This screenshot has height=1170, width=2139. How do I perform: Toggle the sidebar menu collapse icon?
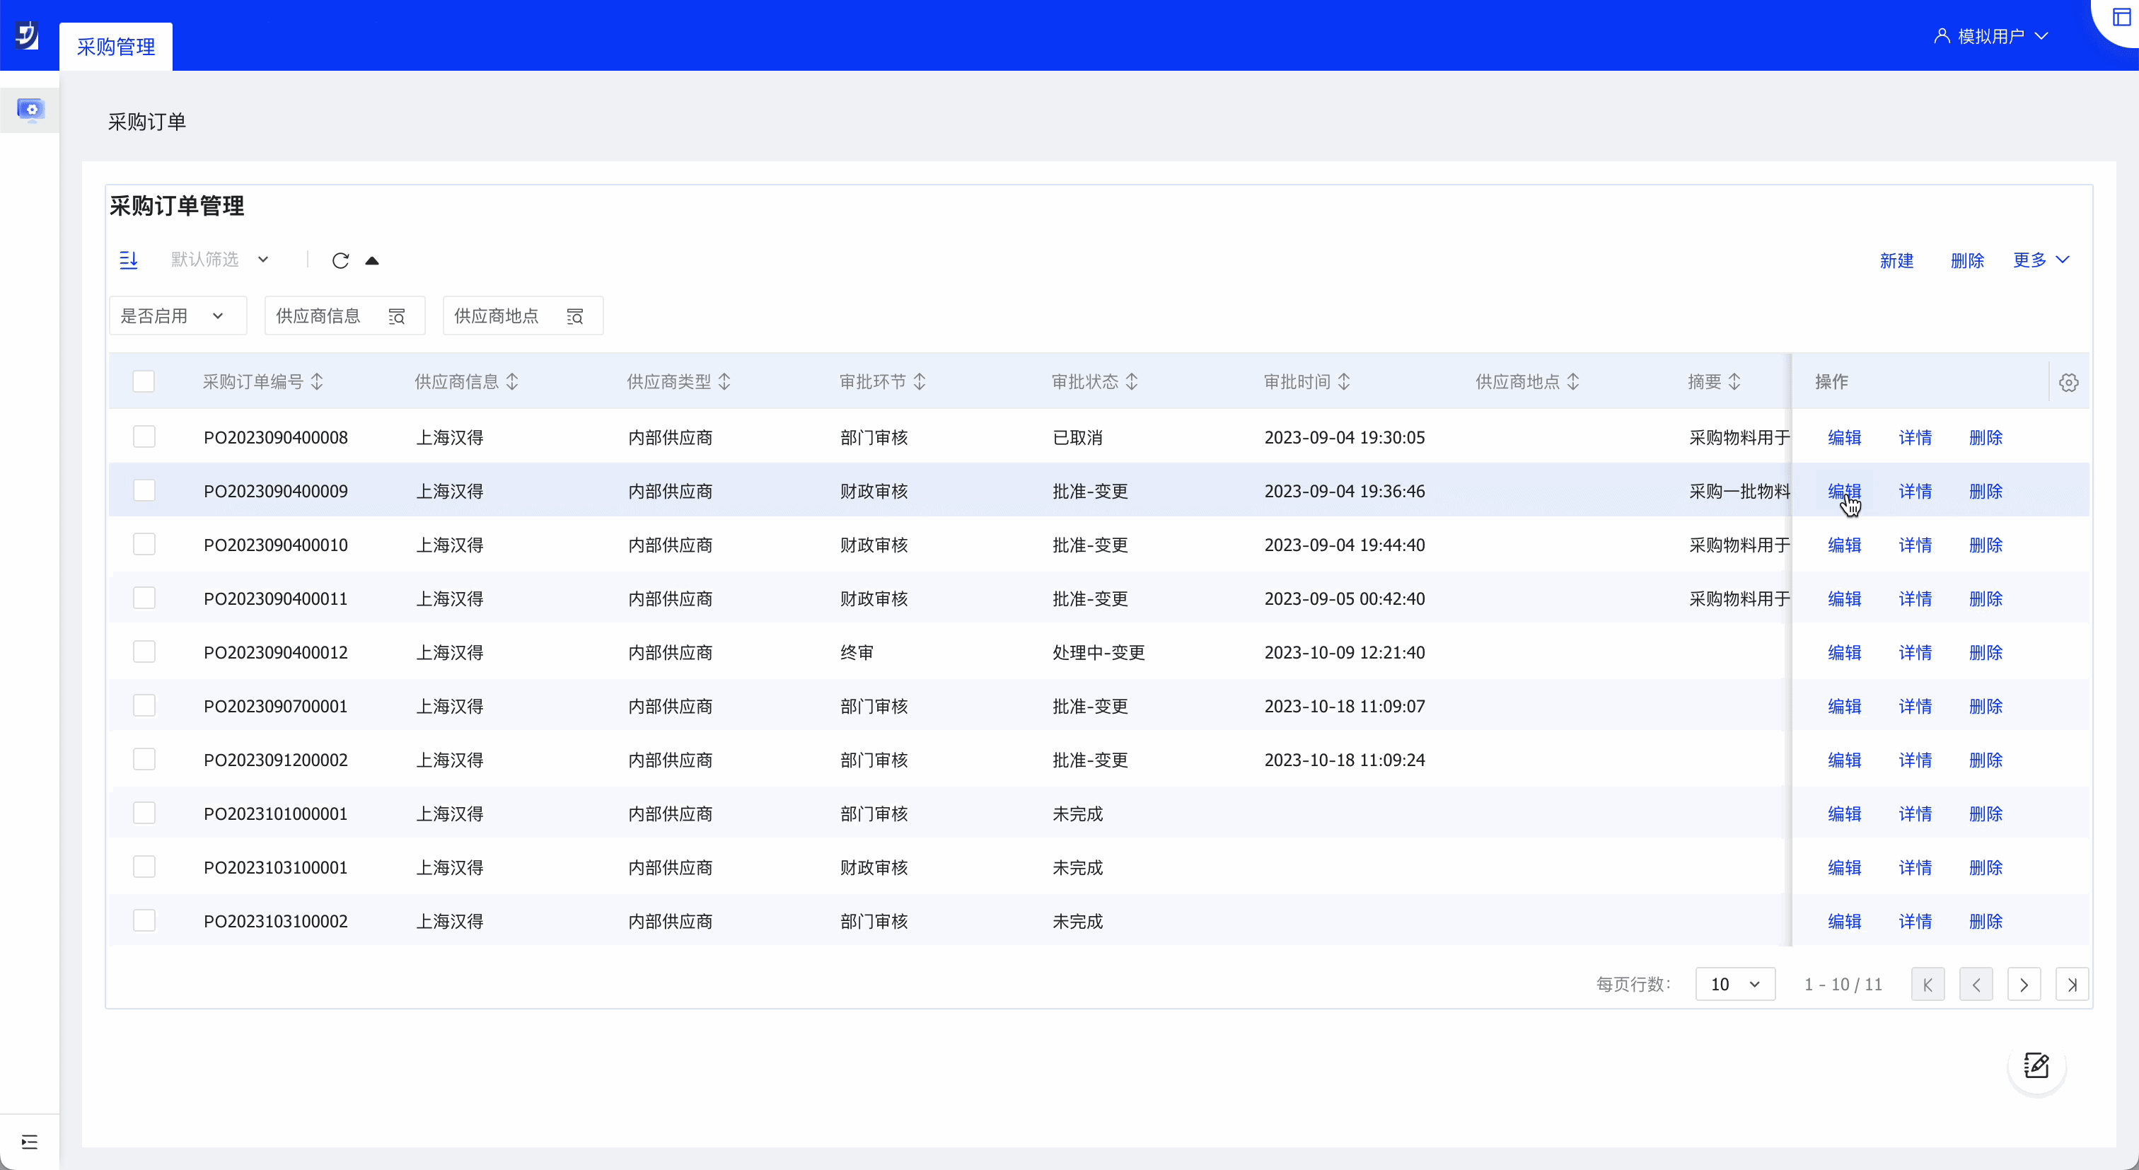pos(30,1142)
